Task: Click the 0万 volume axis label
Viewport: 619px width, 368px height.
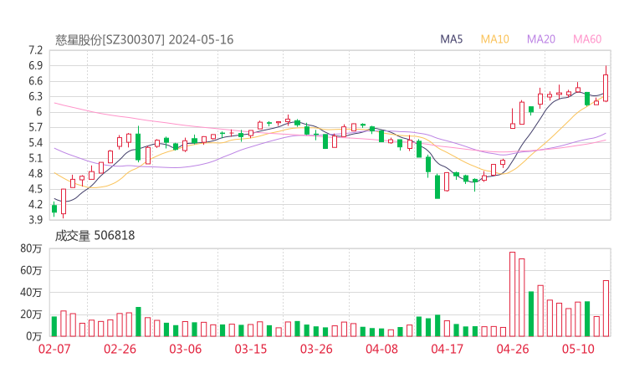Action: coord(34,336)
